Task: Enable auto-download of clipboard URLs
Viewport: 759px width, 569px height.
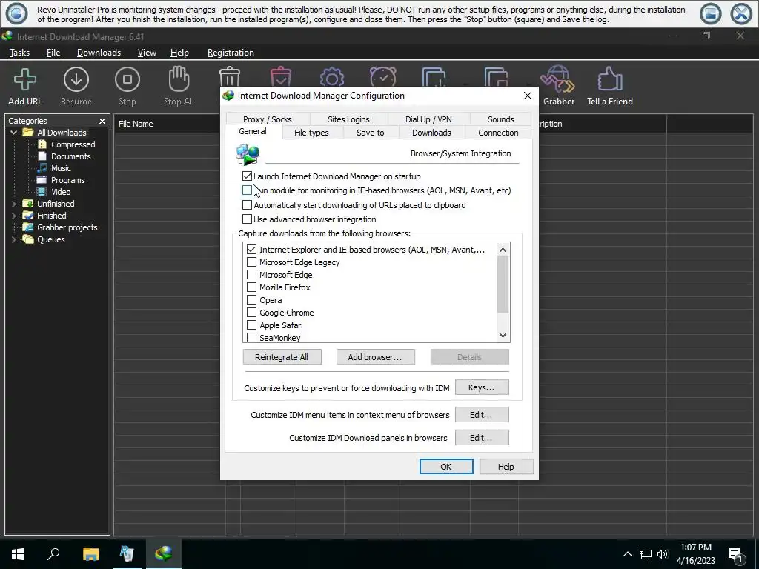Action: coord(247,204)
